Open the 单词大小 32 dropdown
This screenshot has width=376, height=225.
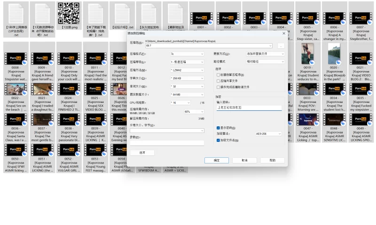coord(187,86)
